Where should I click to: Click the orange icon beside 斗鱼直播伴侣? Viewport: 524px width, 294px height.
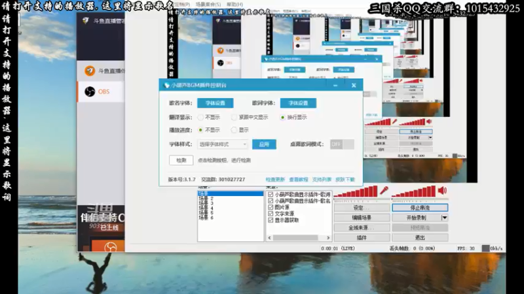pos(90,71)
